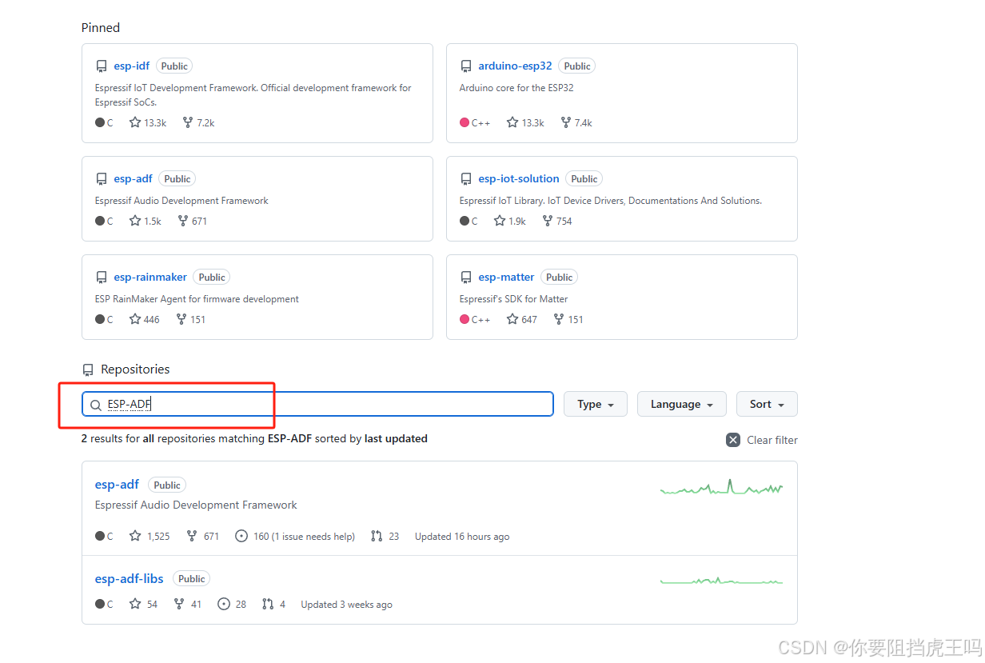The image size is (985, 663).
Task: Click the repo icon beside pinned esp-adf
Action: (x=102, y=179)
